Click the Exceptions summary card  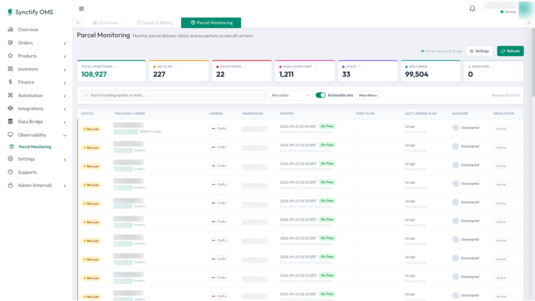point(241,71)
